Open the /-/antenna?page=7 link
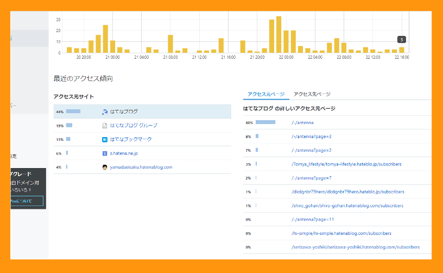This screenshot has width=443, height=273. click(311, 178)
